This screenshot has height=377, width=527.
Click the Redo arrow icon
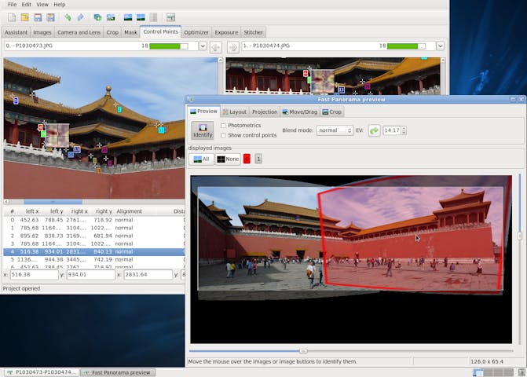pos(80,17)
